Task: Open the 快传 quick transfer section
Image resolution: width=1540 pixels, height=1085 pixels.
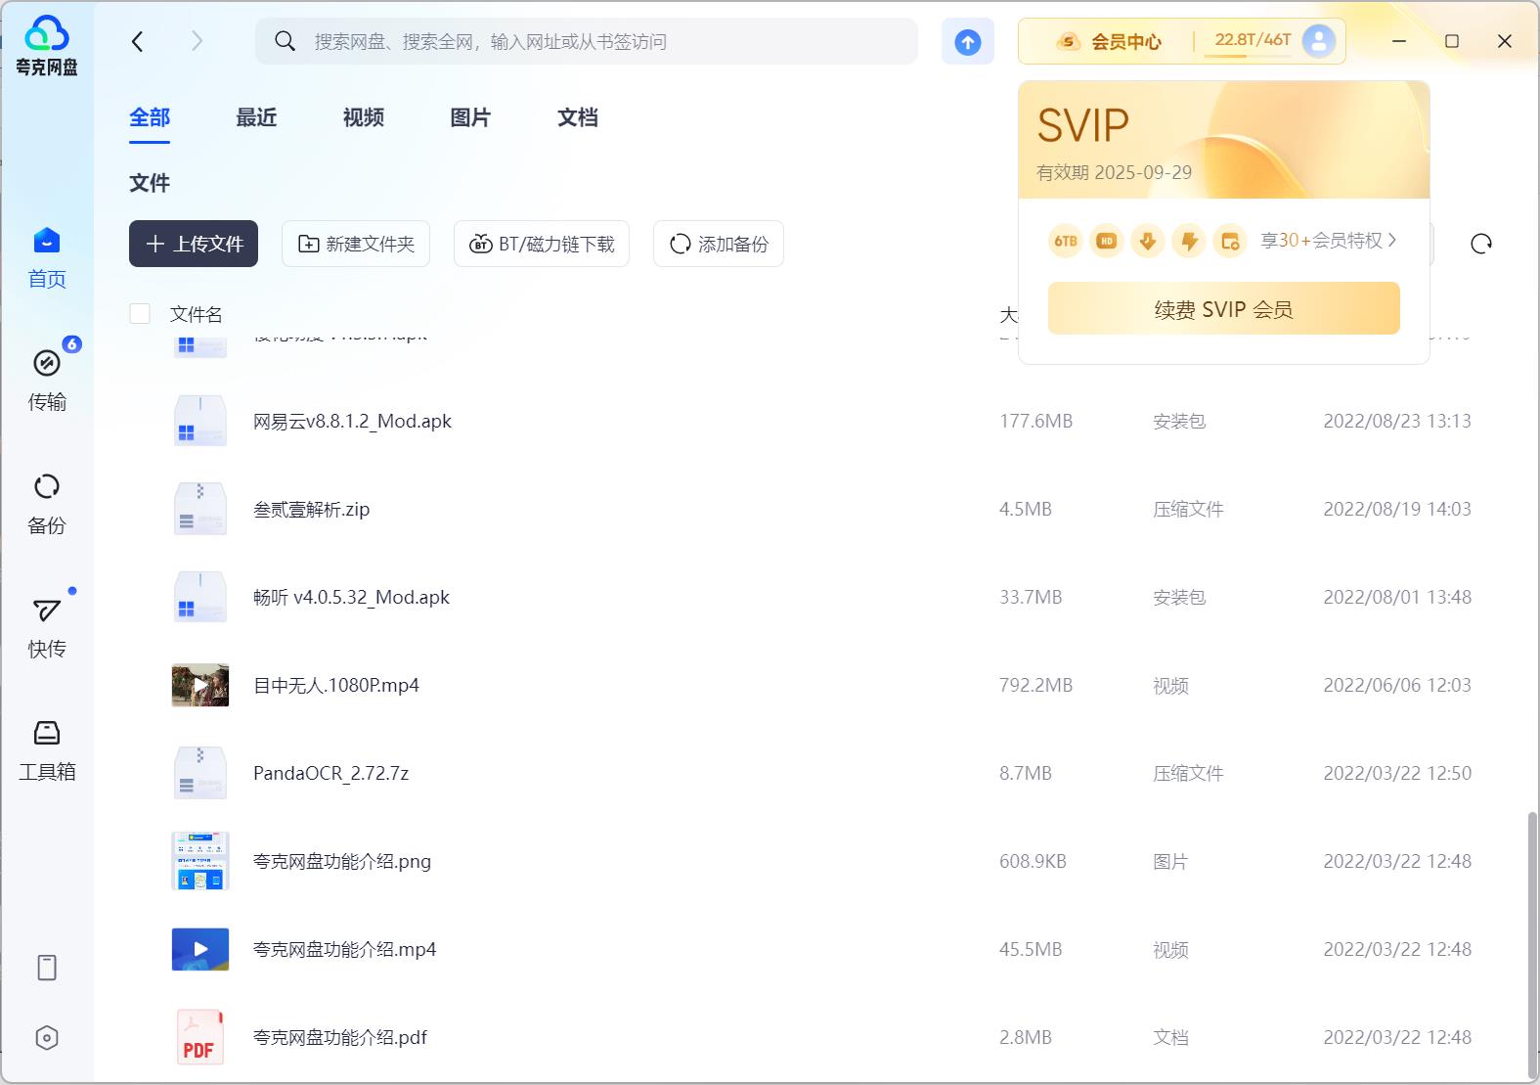Action: pyautogui.click(x=47, y=628)
